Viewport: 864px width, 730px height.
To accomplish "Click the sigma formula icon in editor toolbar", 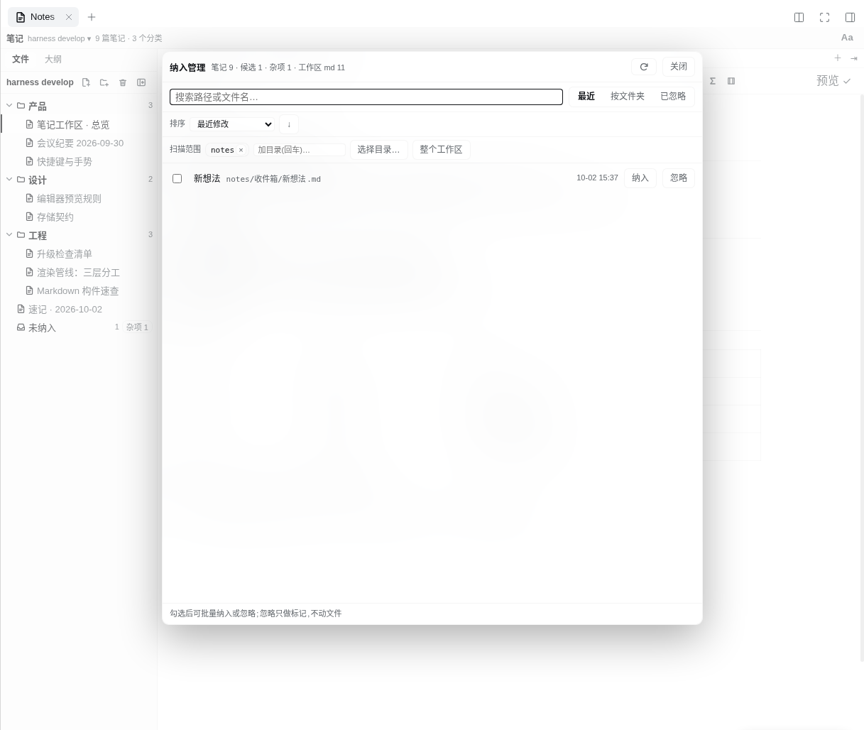I will click(712, 81).
